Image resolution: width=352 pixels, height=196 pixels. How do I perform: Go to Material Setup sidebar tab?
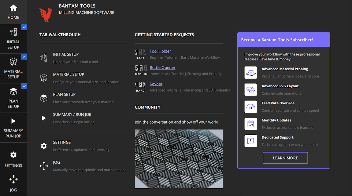pyautogui.click(x=13, y=68)
